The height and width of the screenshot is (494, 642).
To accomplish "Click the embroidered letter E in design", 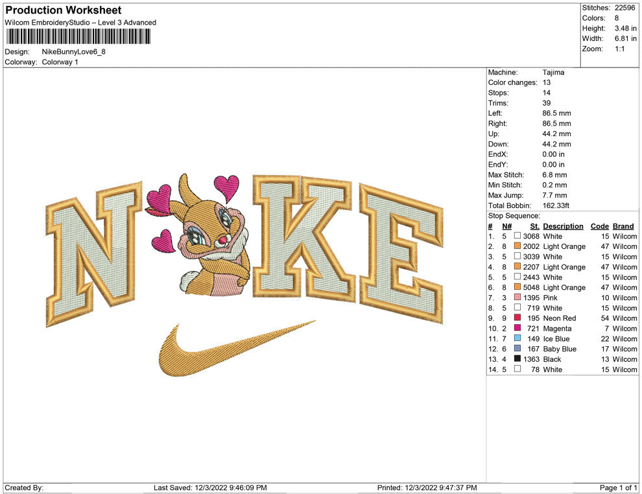I will click(x=401, y=253).
